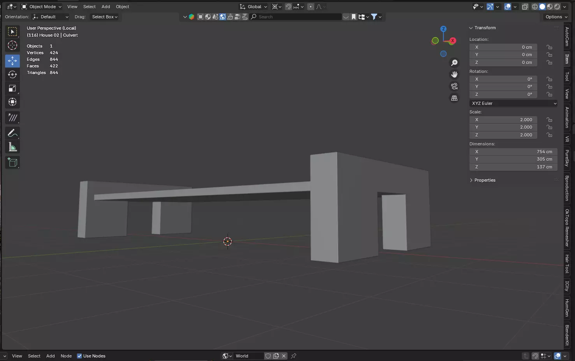Switch to material preview shading
Viewport: 575px width, 361px height.
pos(550,7)
